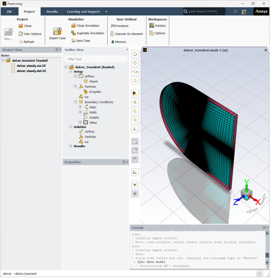Click the Execute On Demand button
The image size is (270, 278).
pyautogui.click(x=126, y=34)
